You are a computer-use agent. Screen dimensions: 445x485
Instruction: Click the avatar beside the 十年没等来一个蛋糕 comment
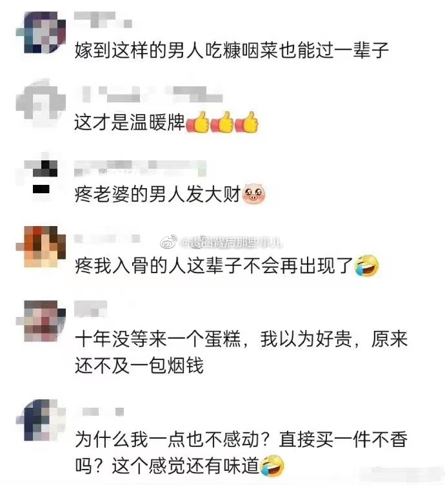click(x=41, y=321)
